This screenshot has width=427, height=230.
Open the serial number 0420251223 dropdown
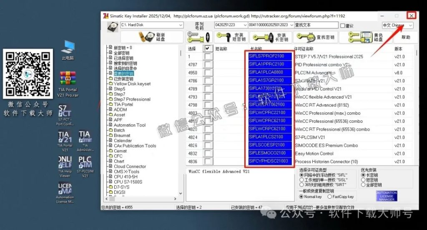[244, 25]
